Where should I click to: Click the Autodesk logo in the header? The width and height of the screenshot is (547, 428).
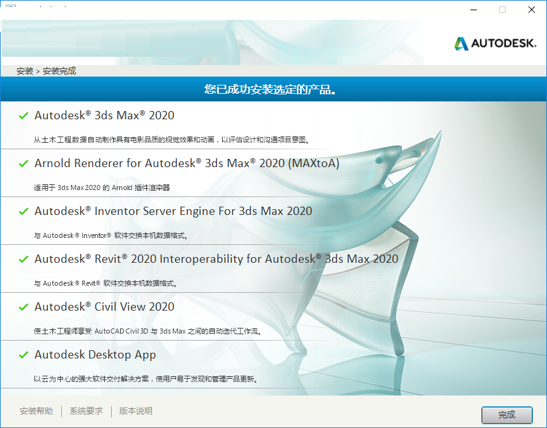pyautogui.click(x=495, y=43)
